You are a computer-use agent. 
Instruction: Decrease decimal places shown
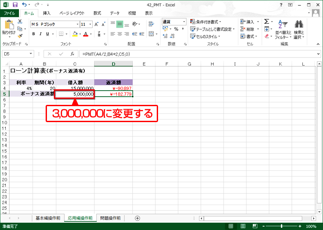tap(172, 36)
